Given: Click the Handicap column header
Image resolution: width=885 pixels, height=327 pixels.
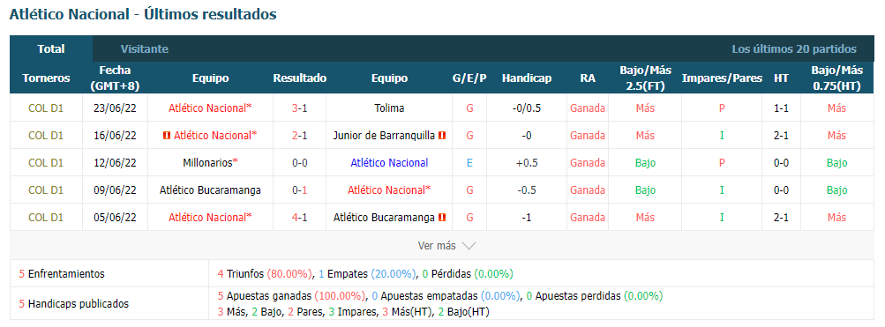Looking at the screenshot, I should pos(527,78).
